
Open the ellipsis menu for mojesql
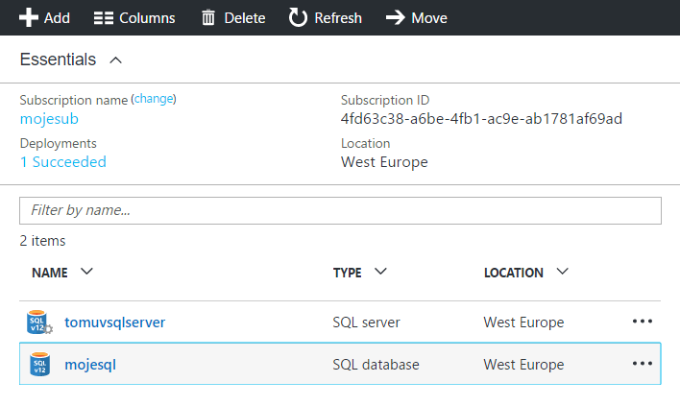(643, 363)
